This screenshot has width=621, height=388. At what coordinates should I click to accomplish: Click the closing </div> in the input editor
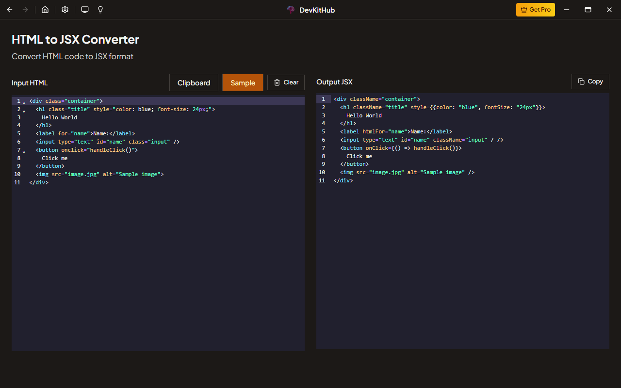(x=39, y=182)
